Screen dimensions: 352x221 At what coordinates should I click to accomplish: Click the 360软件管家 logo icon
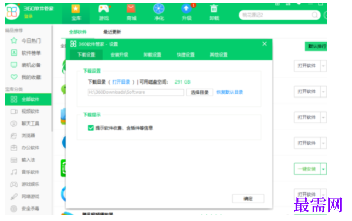click(12, 11)
